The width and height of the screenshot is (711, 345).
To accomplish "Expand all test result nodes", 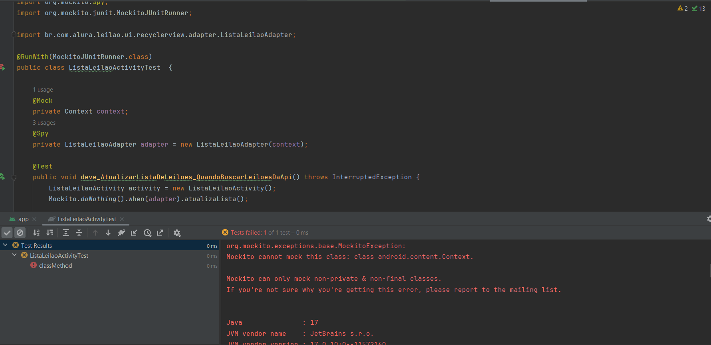I will point(66,233).
